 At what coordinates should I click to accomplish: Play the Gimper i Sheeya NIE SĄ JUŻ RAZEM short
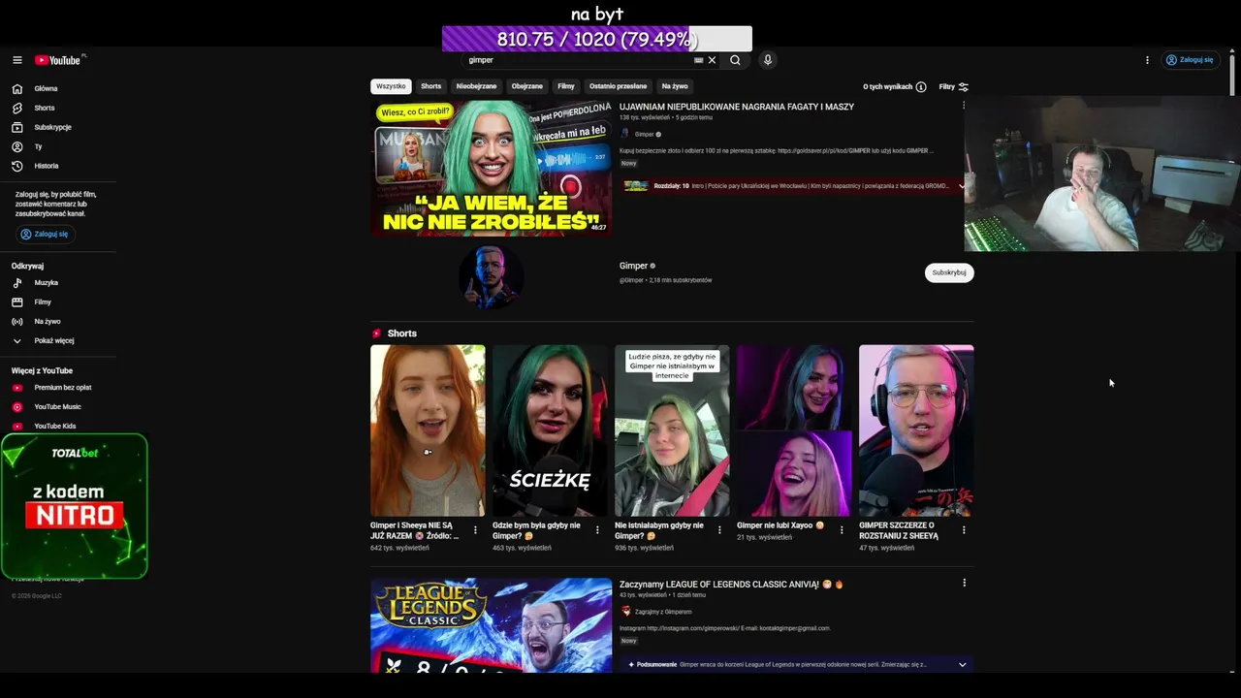click(x=428, y=430)
